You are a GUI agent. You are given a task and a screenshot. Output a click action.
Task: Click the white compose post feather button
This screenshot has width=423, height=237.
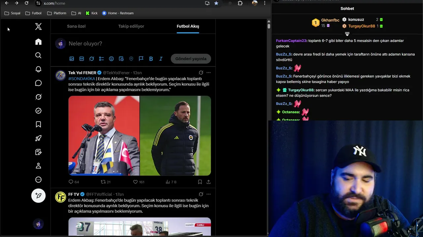pos(38,196)
